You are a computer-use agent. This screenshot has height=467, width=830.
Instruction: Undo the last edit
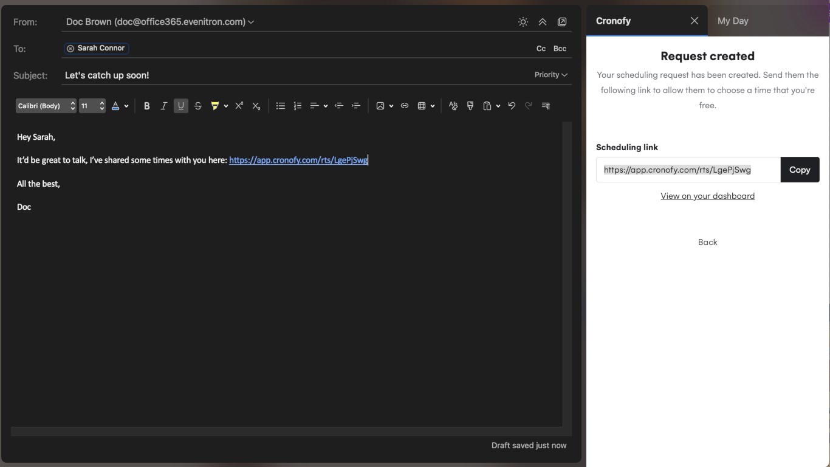click(x=512, y=106)
